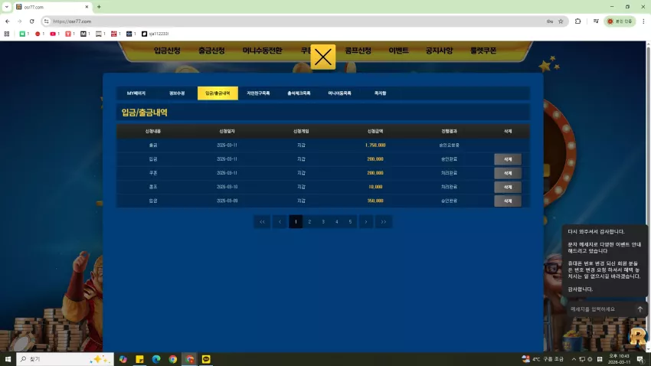Click the 1,750,000 amount cell
Viewport: 651px width, 366px height.
[375, 145]
